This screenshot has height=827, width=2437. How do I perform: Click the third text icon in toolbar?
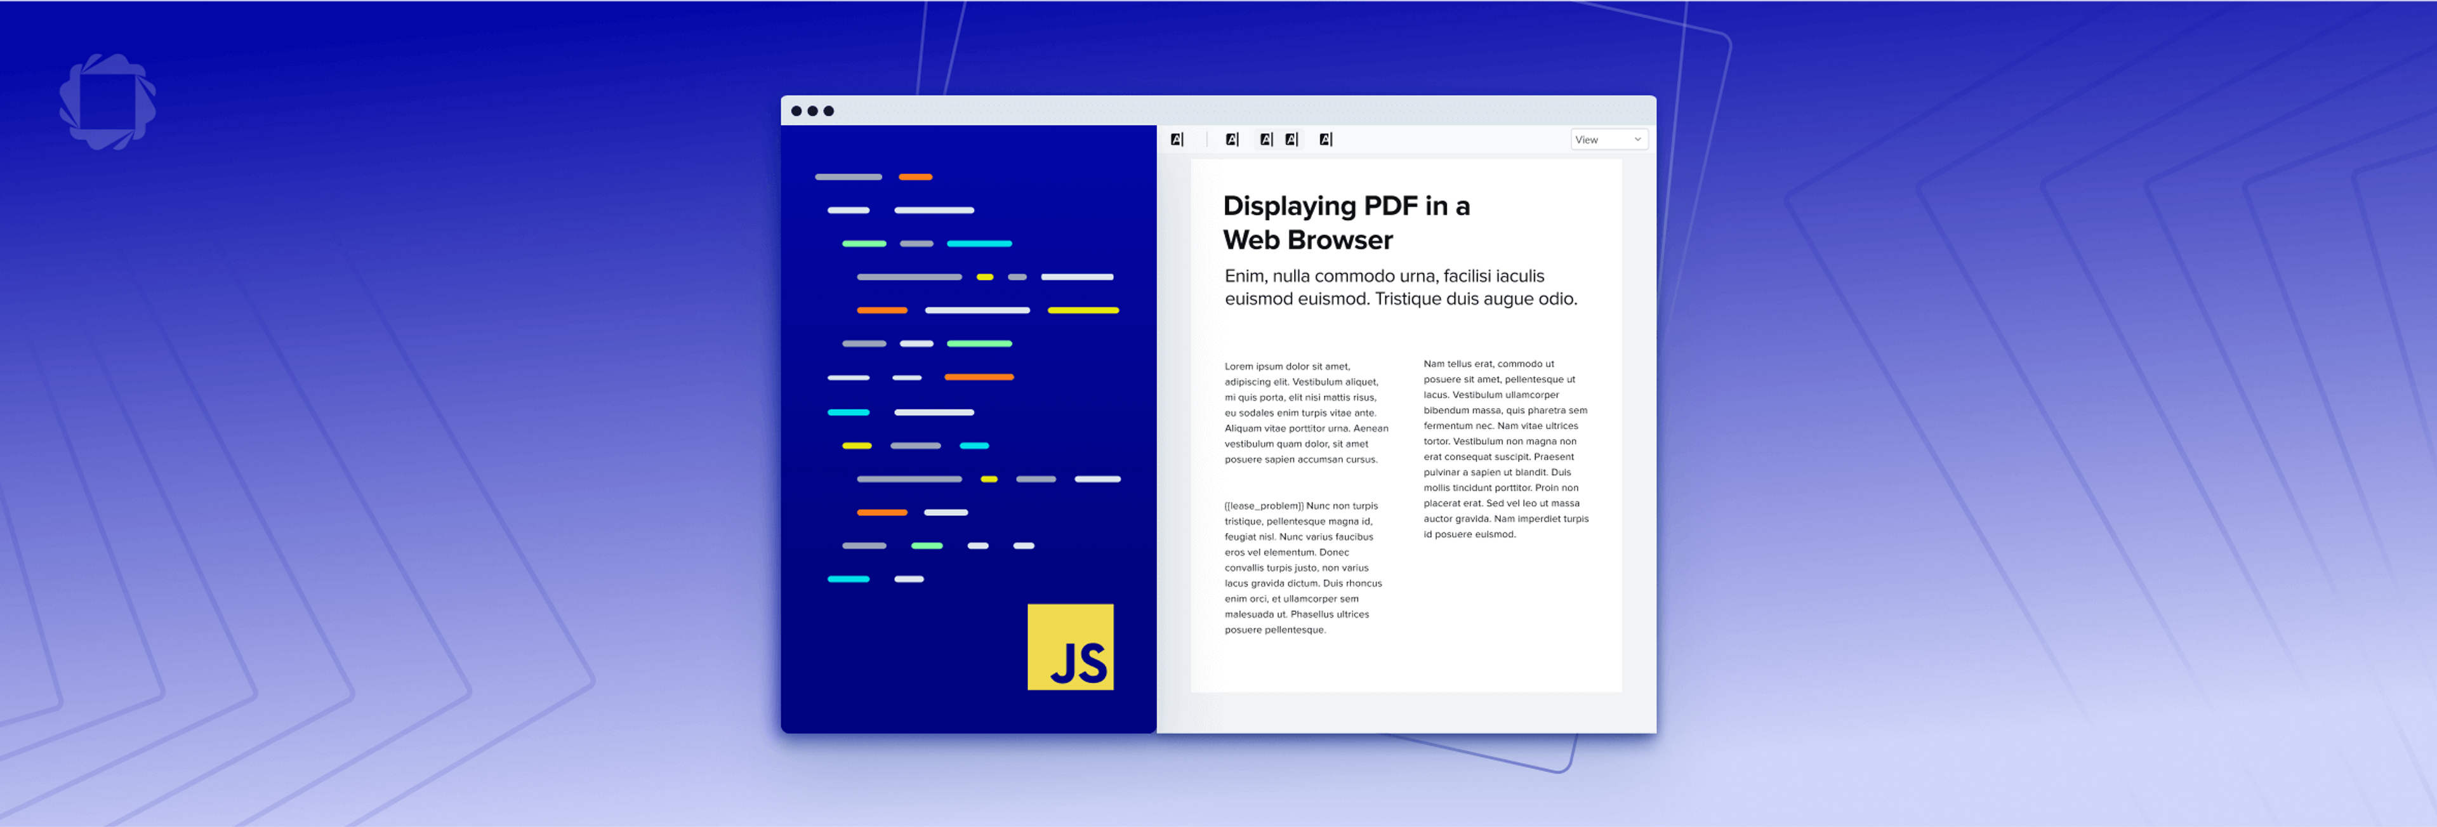[x=1266, y=139]
